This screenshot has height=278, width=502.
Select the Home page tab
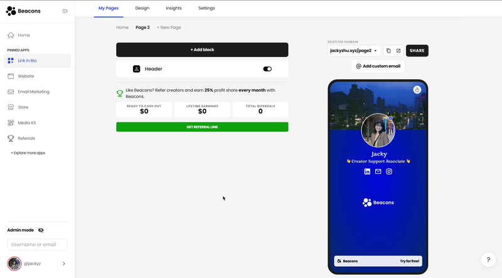122,28
